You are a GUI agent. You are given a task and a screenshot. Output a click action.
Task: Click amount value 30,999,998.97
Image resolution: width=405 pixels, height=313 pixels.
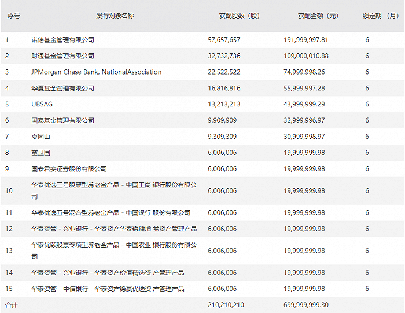(x=304, y=137)
